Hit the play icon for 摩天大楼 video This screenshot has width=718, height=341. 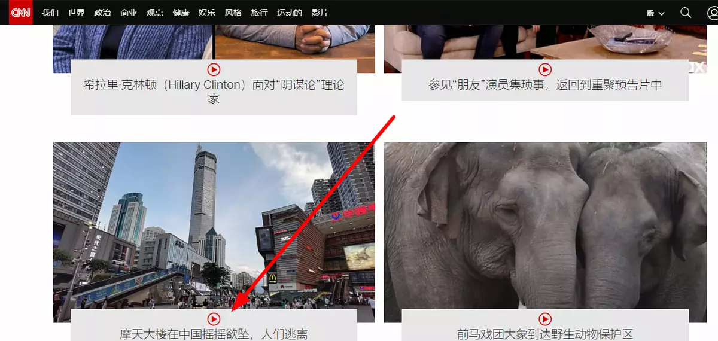point(214,319)
